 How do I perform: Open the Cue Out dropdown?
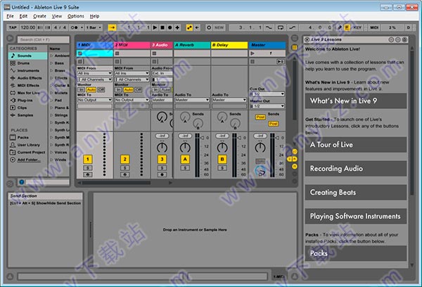[x=267, y=94]
